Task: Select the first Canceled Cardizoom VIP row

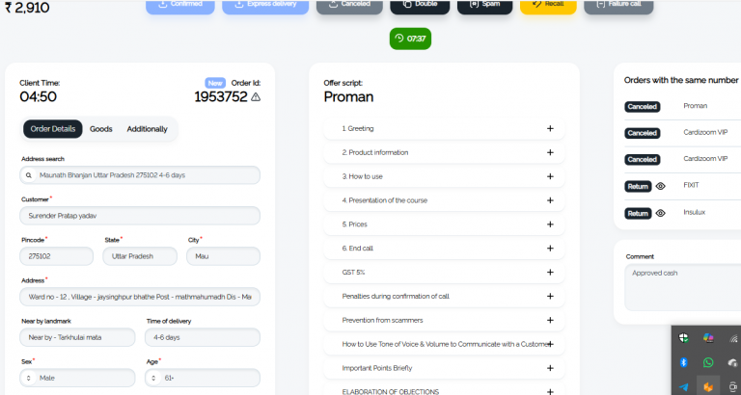Action: point(682,133)
